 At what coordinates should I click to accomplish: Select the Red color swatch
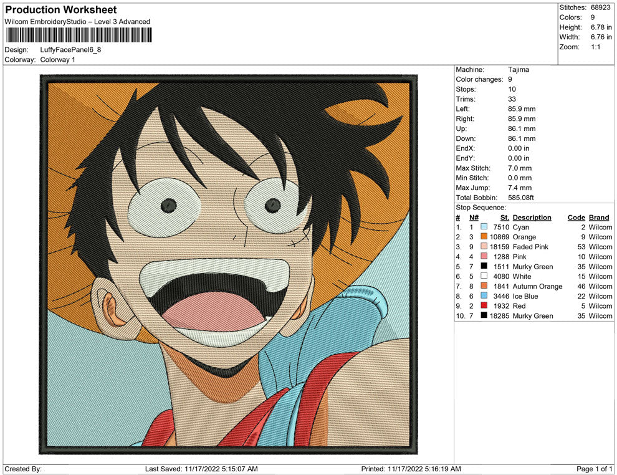point(484,305)
